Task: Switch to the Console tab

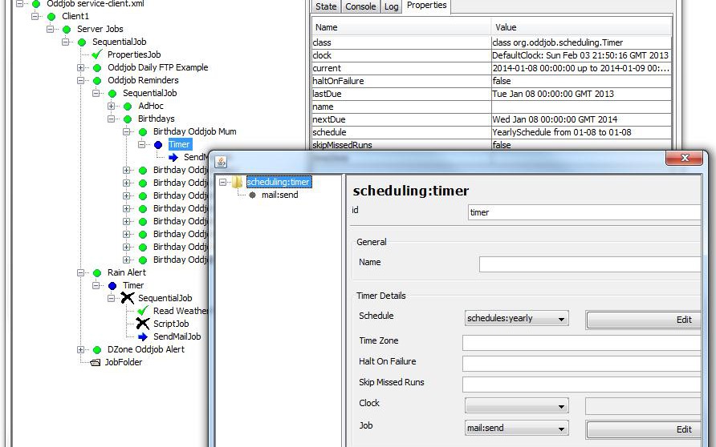Action: 360,6
